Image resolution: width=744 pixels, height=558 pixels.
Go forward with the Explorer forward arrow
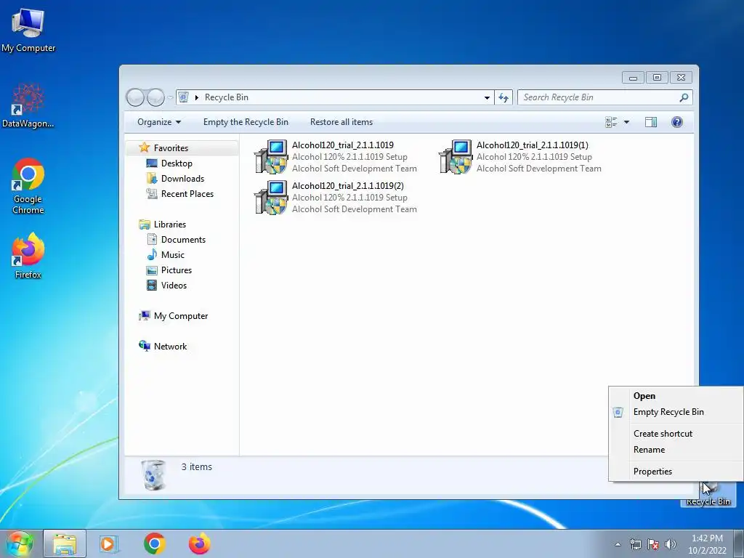(155, 97)
